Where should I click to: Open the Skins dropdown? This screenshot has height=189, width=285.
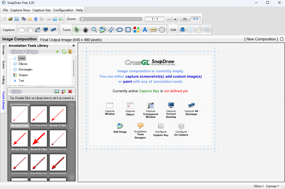(259, 186)
